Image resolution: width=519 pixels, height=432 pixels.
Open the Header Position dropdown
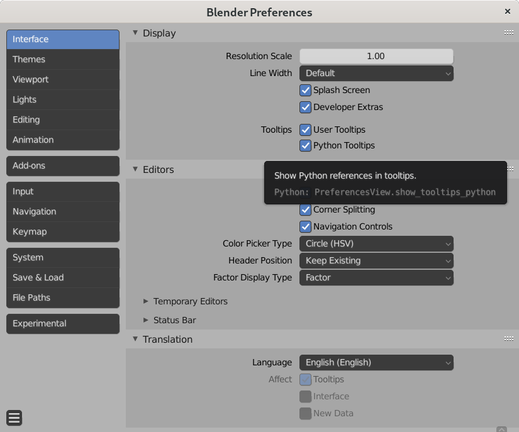[376, 261]
